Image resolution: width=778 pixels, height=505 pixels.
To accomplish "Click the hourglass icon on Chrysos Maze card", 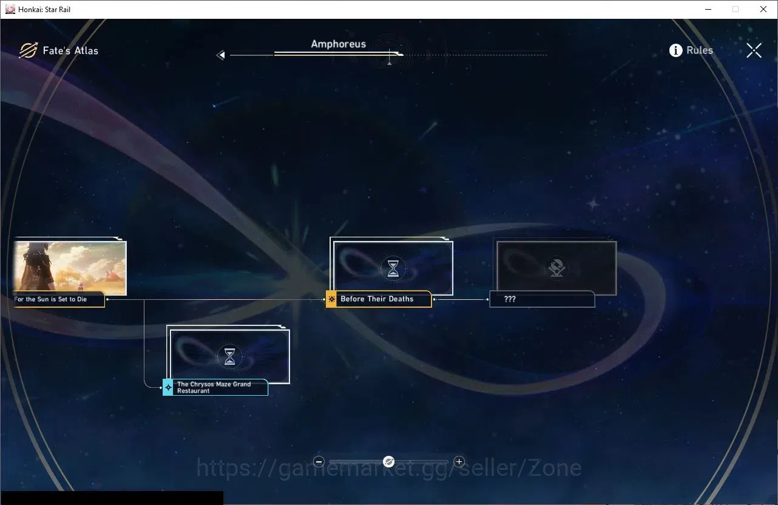I will 229,356.
